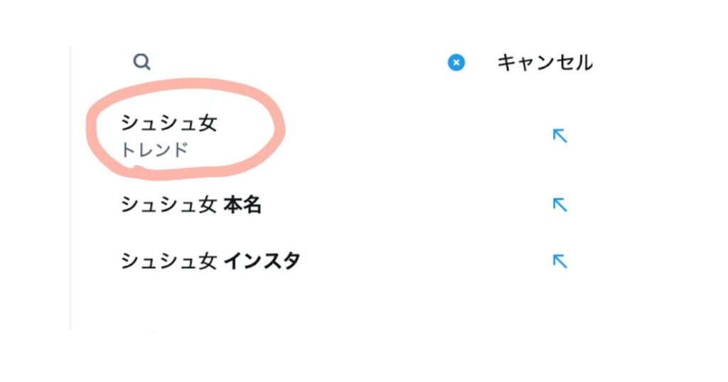Click the bold 本名 keyword
728x382 pixels.
[x=242, y=205]
